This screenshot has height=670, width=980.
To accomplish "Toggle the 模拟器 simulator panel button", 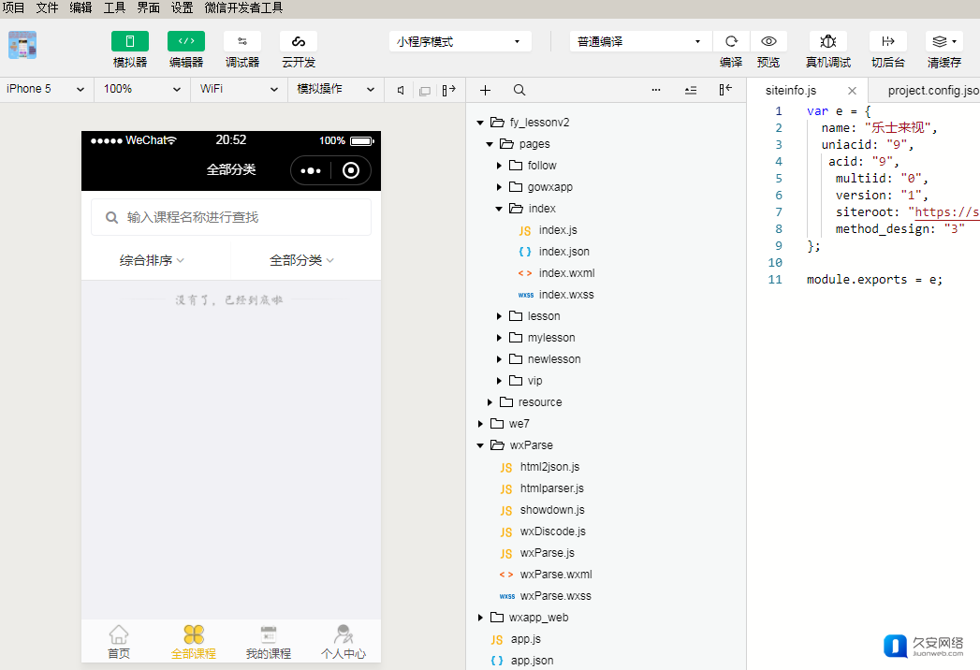I will 130,41.
